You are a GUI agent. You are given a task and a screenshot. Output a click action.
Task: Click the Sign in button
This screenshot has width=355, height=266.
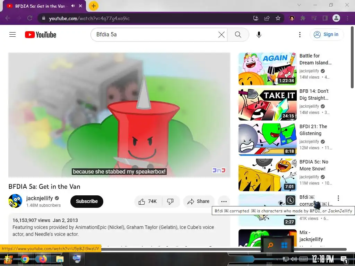click(327, 35)
